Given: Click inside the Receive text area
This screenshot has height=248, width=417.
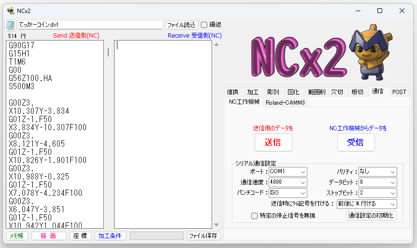Looking at the screenshot, I should (x=163, y=134).
